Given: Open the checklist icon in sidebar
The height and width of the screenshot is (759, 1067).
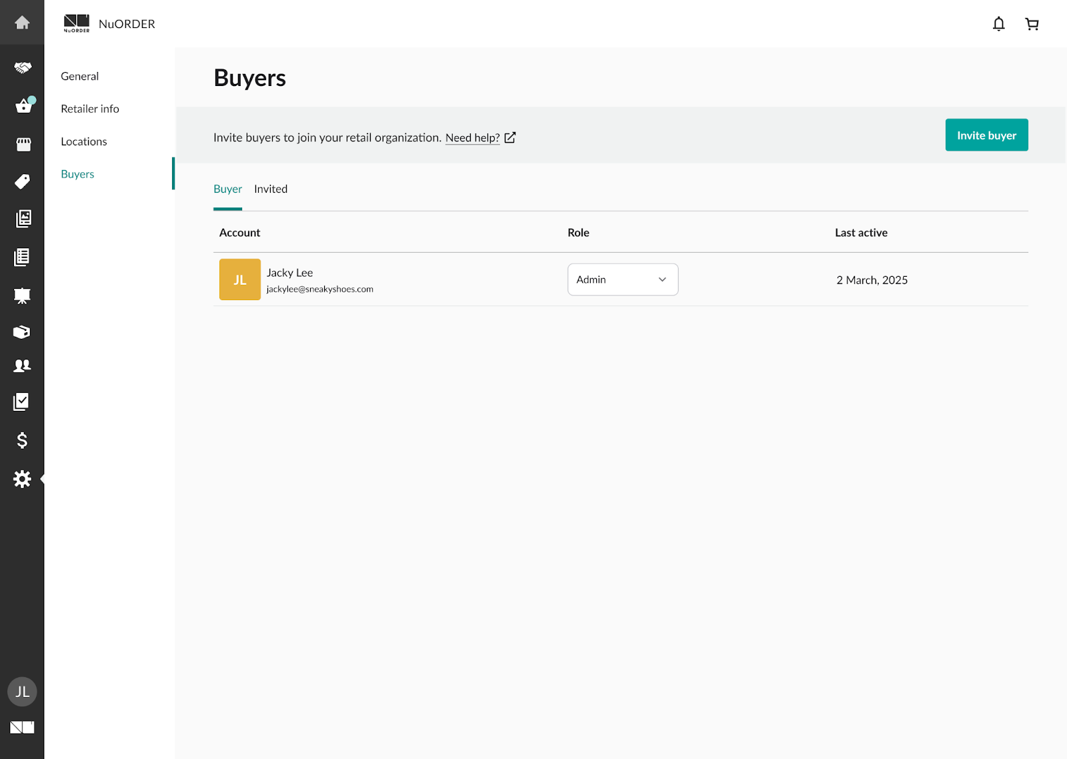Looking at the screenshot, I should [22, 402].
